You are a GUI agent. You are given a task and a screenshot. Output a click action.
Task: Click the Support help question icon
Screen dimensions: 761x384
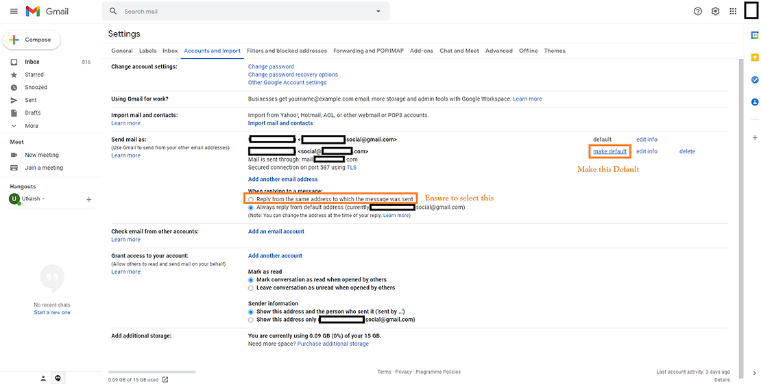[x=698, y=12]
